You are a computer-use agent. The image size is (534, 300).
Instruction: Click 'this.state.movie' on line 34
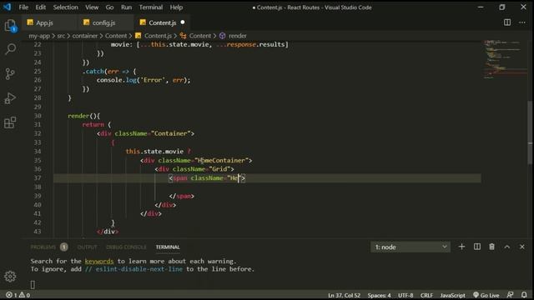click(x=154, y=152)
